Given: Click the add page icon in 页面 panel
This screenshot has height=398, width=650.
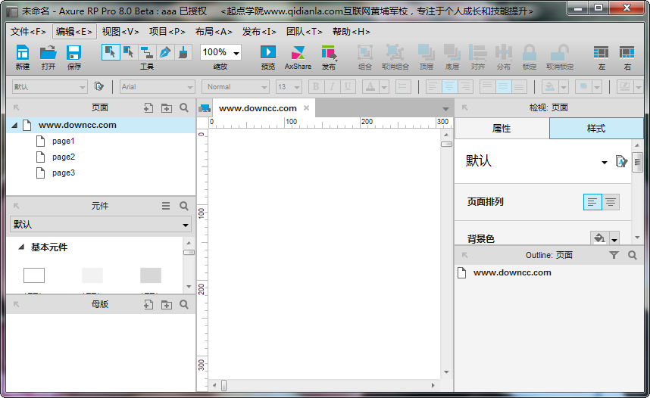Looking at the screenshot, I should click(148, 107).
